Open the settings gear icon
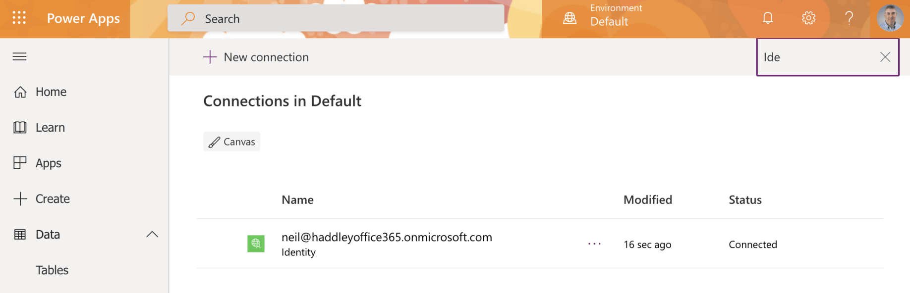Image resolution: width=910 pixels, height=293 pixels. click(x=808, y=18)
